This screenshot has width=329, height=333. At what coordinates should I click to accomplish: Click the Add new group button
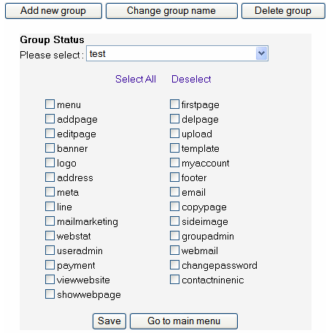pos(53,11)
